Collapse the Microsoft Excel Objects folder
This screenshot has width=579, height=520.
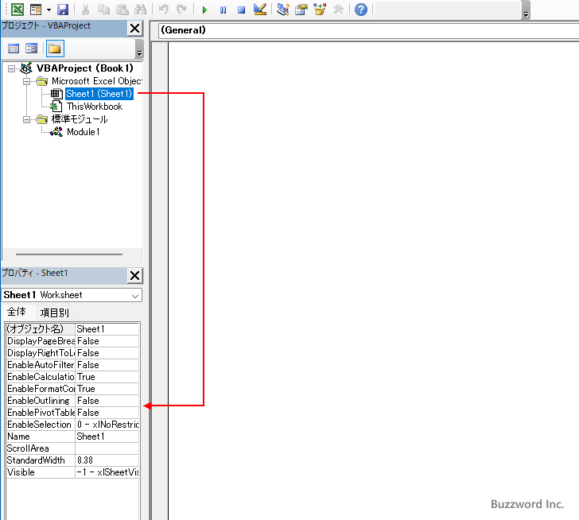[26, 81]
